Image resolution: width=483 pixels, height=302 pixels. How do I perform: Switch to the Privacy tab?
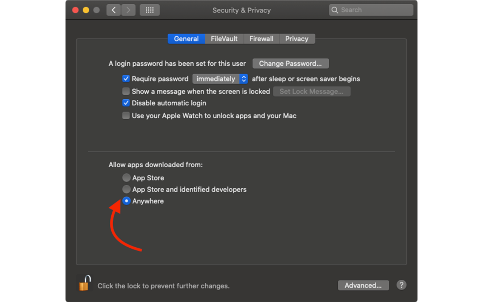pyautogui.click(x=297, y=39)
